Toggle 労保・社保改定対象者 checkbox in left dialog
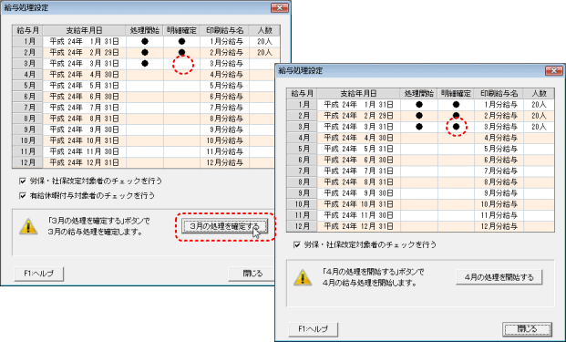 pos(23,181)
